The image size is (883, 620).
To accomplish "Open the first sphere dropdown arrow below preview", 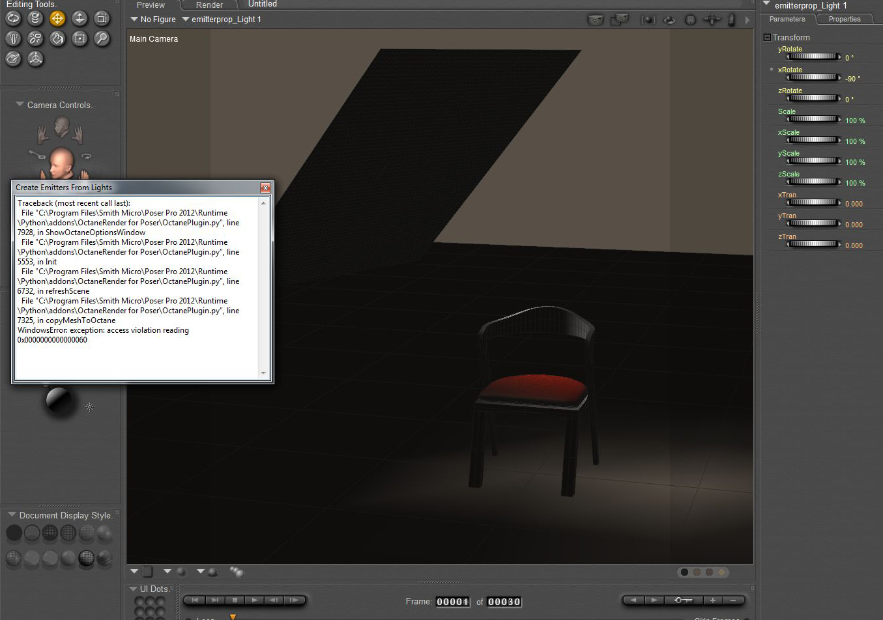I will click(167, 571).
